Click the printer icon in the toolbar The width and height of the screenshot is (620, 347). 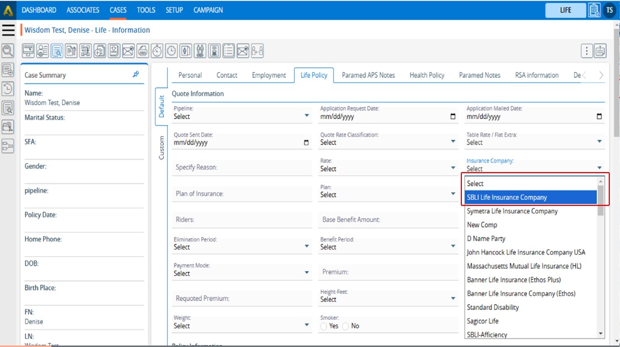tap(143, 51)
